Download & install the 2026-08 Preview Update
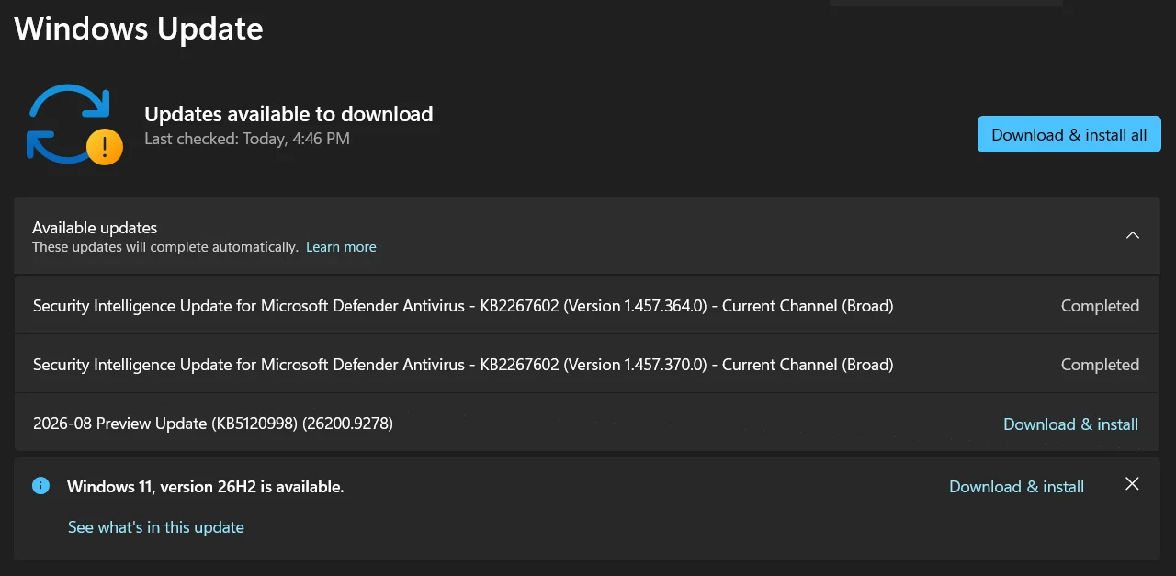 point(1070,424)
